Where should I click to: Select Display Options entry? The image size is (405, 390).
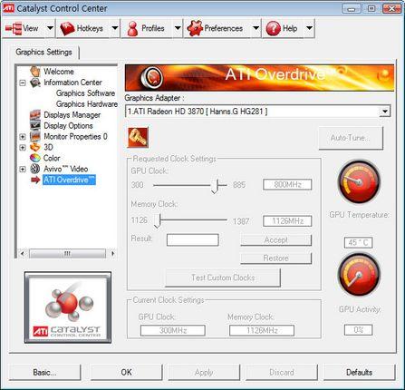click(68, 125)
